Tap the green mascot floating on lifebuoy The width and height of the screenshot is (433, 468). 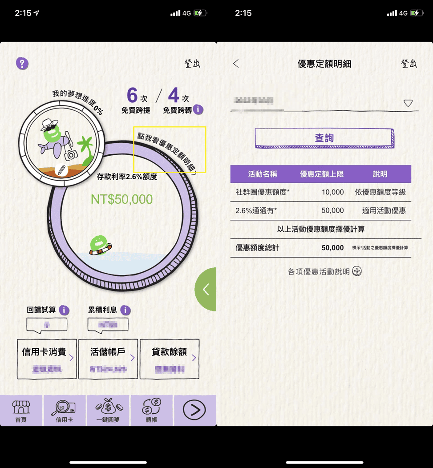click(100, 245)
